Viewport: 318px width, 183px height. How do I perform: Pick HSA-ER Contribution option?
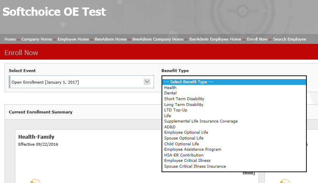pyautogui.click(x=184, y=155)
